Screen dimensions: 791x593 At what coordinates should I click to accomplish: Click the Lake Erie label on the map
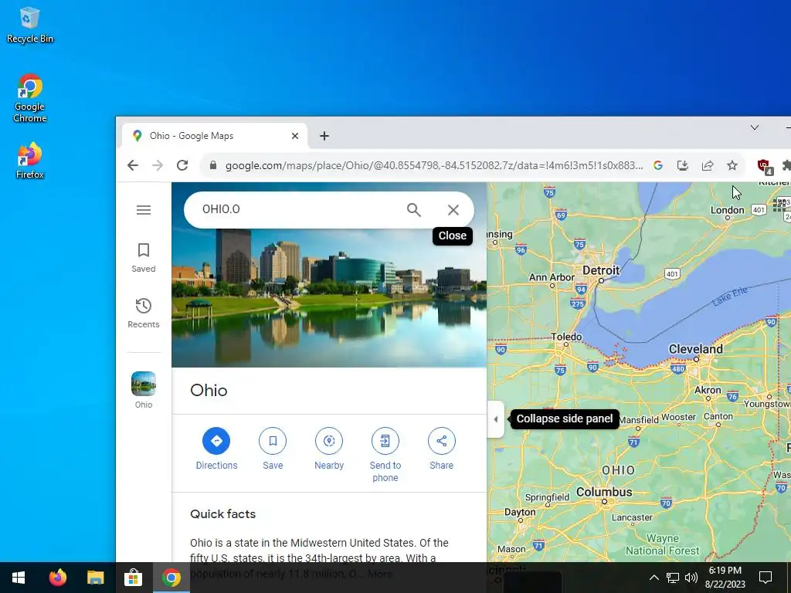pos(729,296)
